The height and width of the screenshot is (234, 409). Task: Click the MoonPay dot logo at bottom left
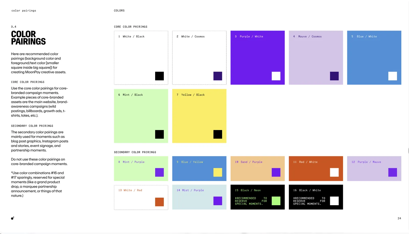point(13,218)
